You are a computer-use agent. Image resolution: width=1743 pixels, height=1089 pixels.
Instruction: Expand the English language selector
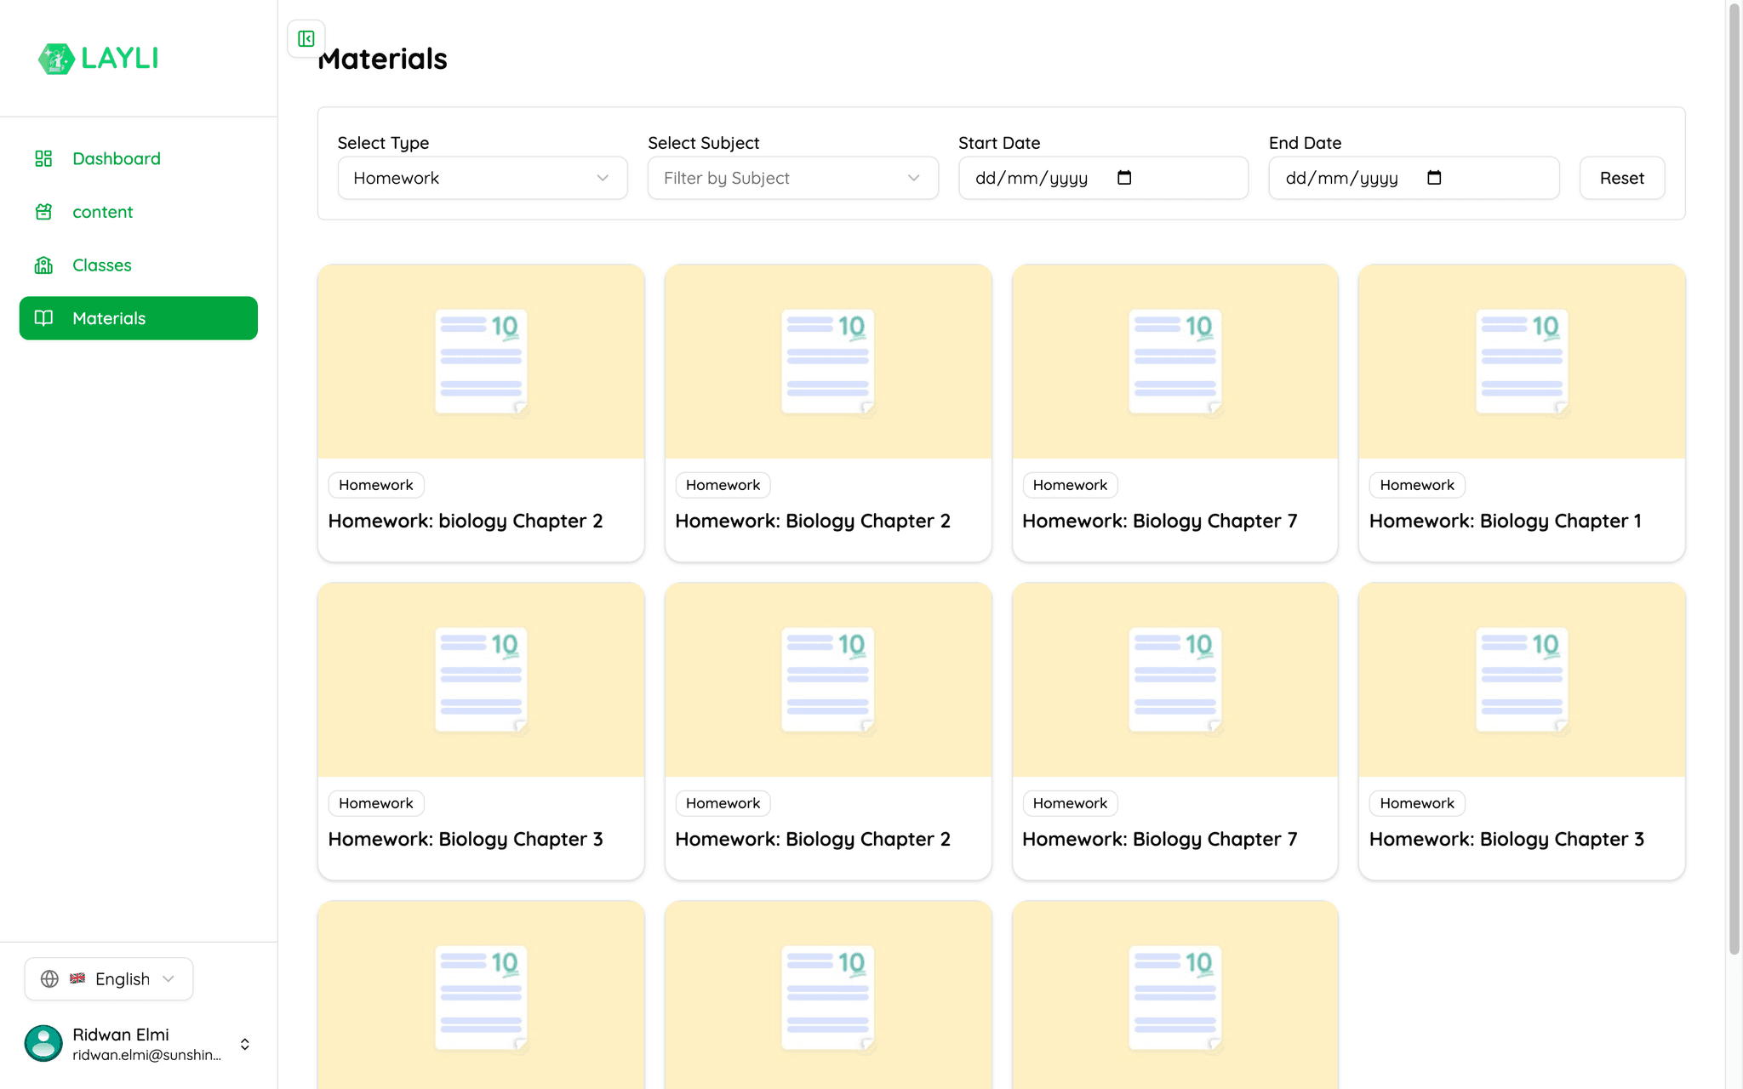[109, 979]
